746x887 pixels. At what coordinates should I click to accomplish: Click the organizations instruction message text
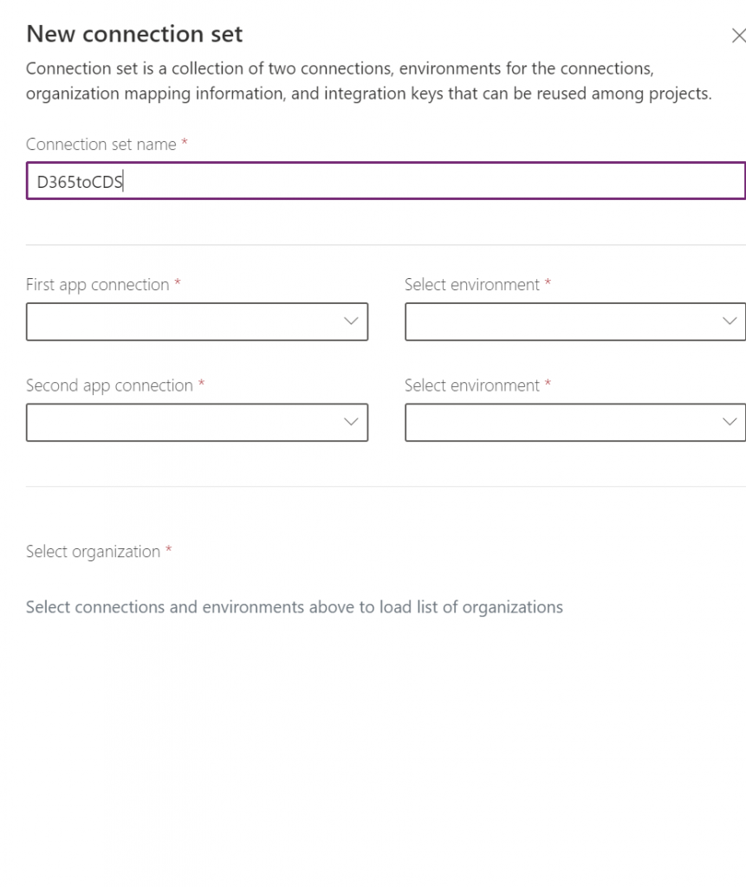[x=295, y=607]
